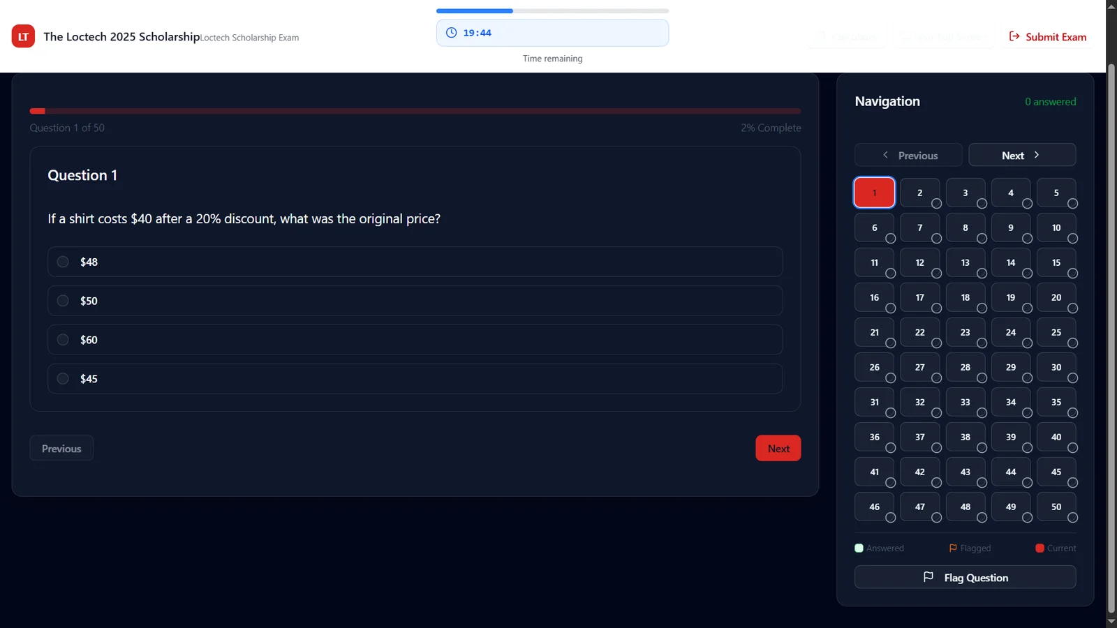This screenshot has height=628, width=1117.
Task: Click the Previous button below the question
Action: [x=61, y=448]
